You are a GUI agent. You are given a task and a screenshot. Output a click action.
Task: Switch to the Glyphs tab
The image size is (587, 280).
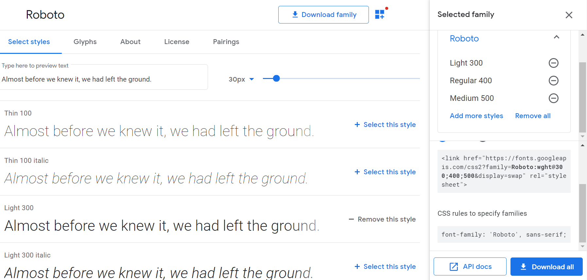tap(85, 42)
